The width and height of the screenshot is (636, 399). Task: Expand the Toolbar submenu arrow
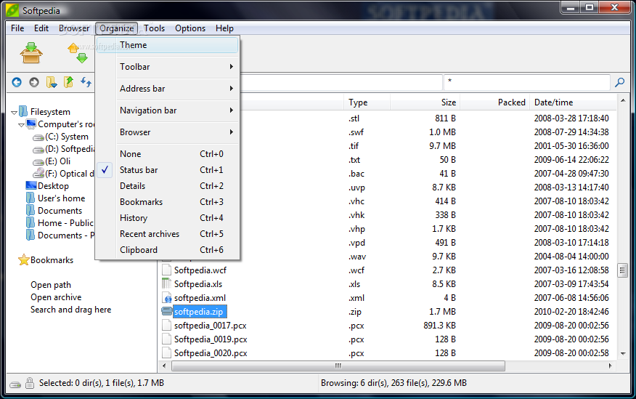pos(231,67)
